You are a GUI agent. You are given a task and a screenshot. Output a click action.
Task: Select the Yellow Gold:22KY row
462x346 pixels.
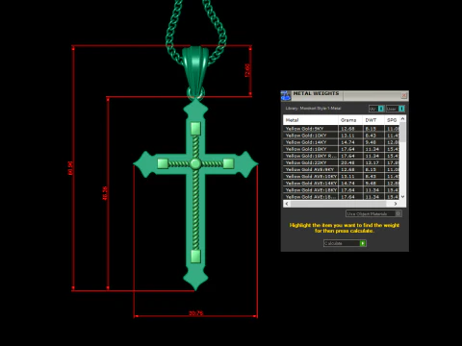(x=342, y=162)
